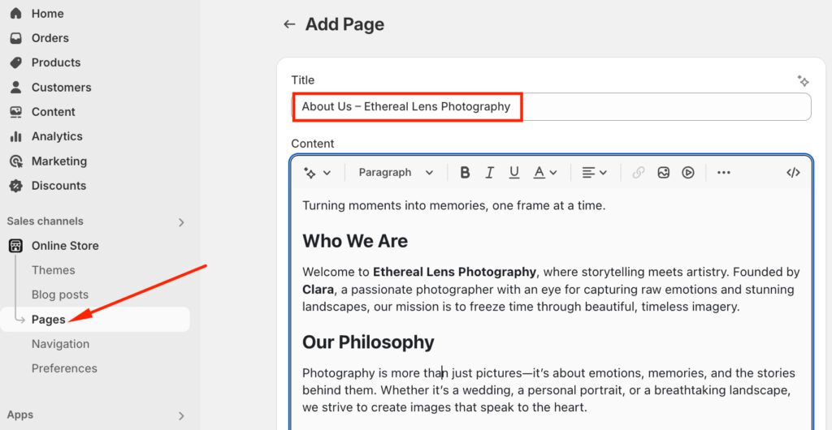Go to Products in the sidebar
The image size is (832, 430).
coord(55,62)
